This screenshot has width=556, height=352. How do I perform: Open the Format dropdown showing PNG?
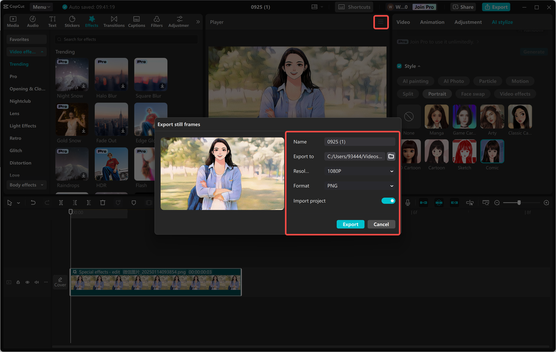click(x=359, y=186)
